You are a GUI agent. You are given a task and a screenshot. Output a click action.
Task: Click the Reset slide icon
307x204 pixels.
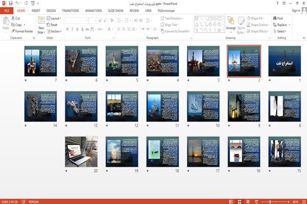(x=49, y=25)
